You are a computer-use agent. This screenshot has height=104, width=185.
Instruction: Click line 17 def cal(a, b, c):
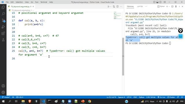pyautogui.click(x=32, y=21)
